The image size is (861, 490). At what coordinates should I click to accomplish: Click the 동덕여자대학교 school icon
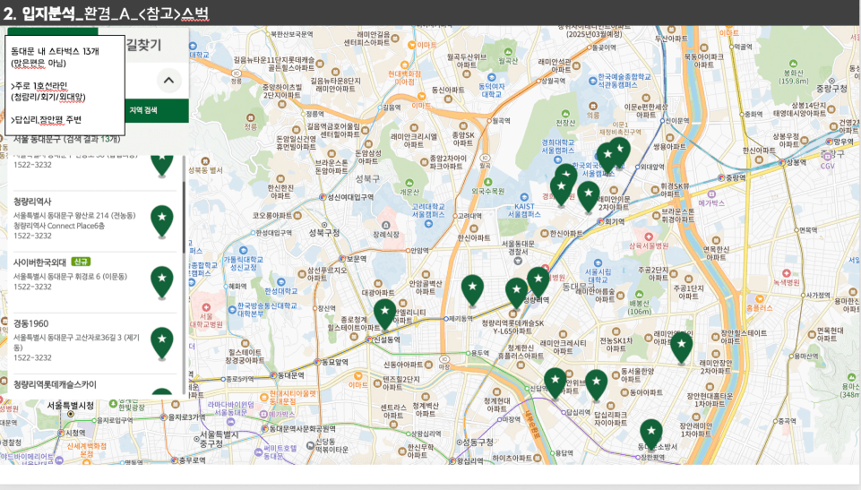point(492,77)
